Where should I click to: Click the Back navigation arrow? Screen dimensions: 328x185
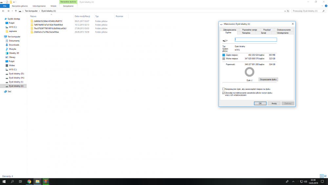(4, 11)
